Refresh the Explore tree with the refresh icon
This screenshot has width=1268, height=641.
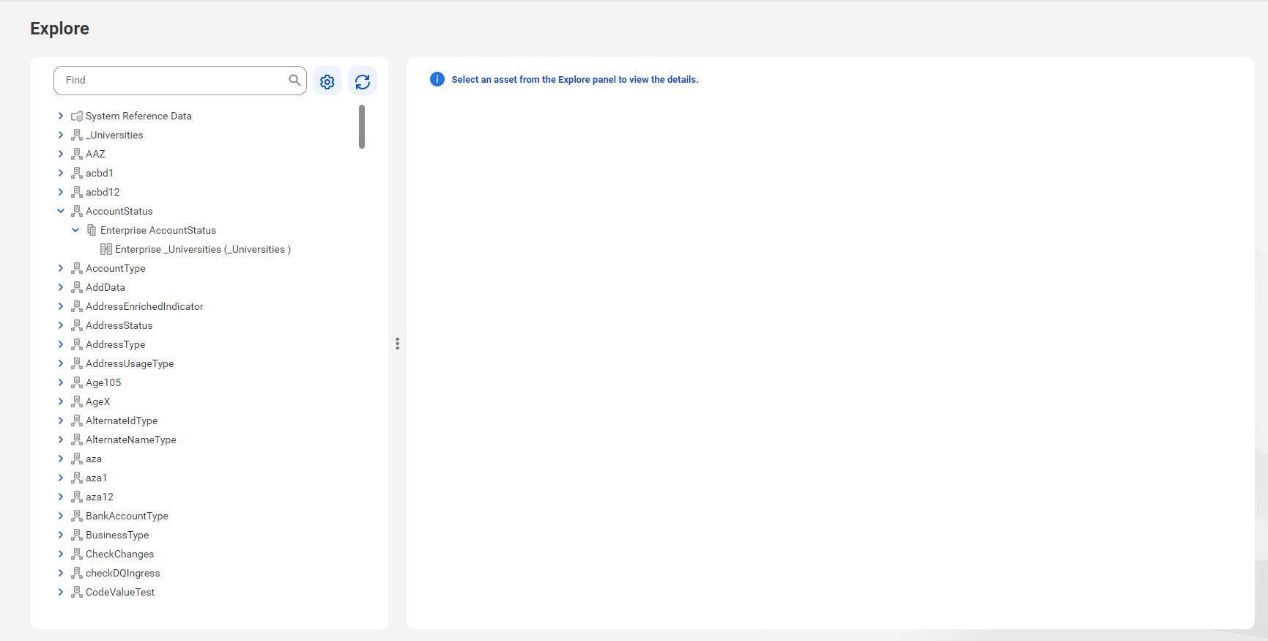tap(363, 81)
